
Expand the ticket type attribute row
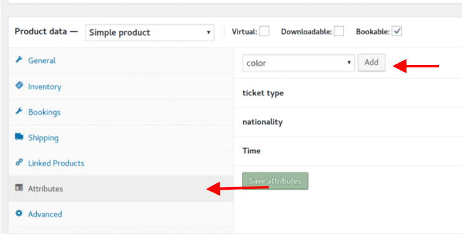pos(348,93)
